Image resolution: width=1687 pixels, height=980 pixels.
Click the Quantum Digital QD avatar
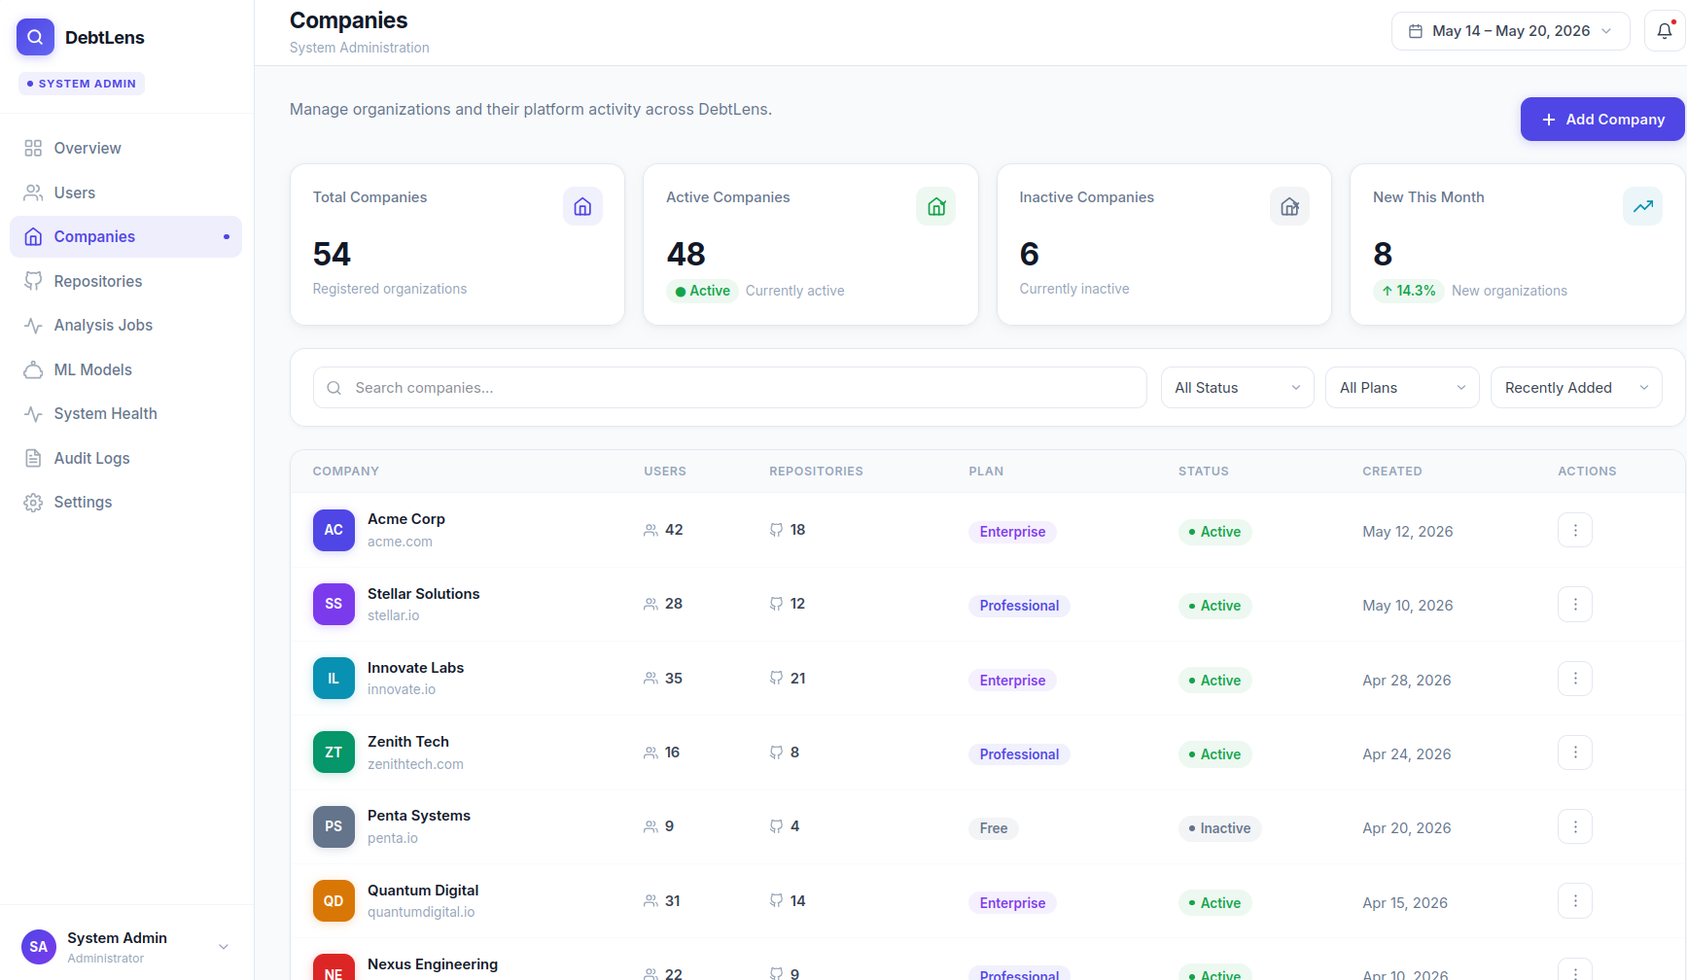tap(334, 901)
